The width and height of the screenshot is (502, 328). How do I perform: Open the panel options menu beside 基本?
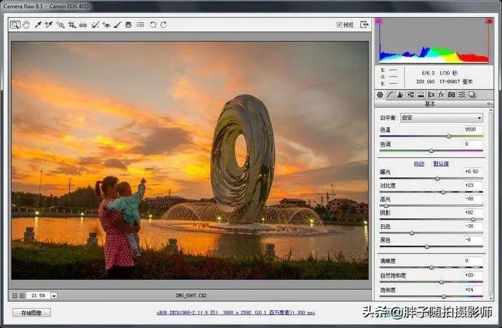coord(490,104)
